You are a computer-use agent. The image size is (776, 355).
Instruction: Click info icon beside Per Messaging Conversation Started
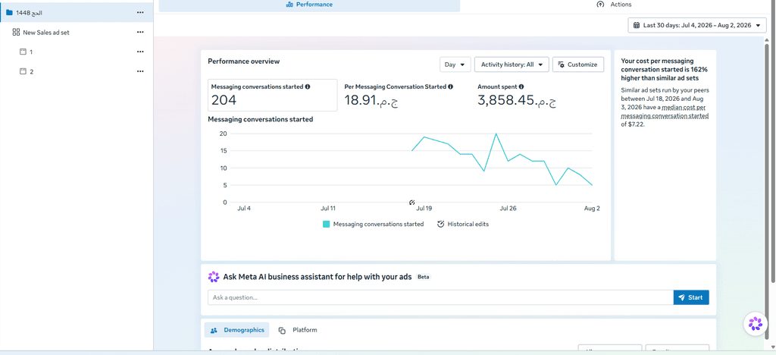[450, 86]
